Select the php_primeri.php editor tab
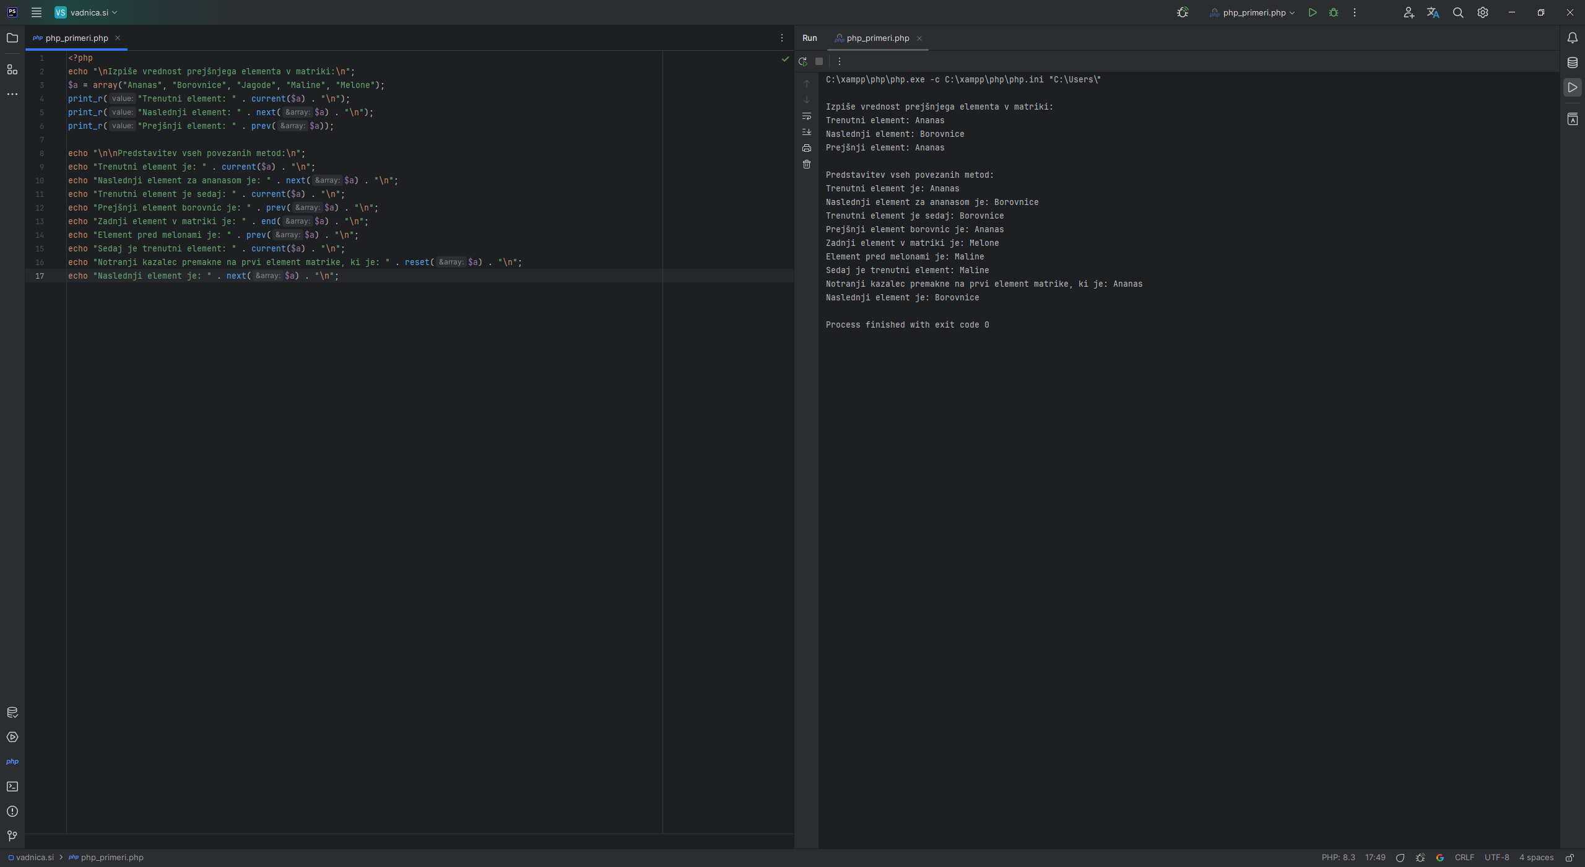Screen dimensions: 1585x867 tap(76, 38)
